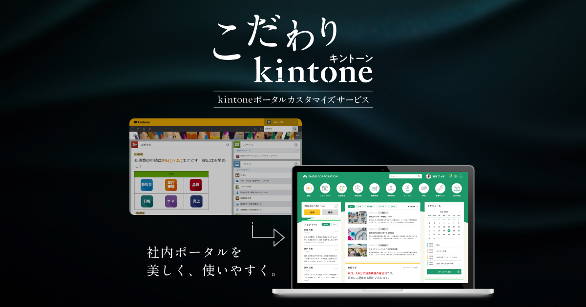Toggle the yellow 出勤 attendance button
Screen dimensions: 586x307
pos(312,212)
